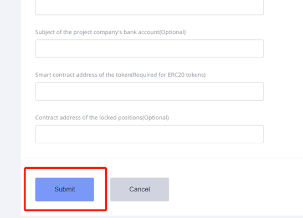Click the "(Optional)" text beside the locked positions label

point(156,118)
